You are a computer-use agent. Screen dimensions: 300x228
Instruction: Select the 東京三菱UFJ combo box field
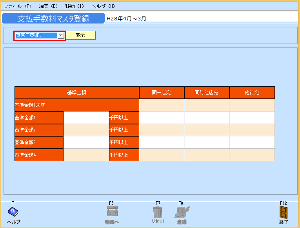tap(36, 36)
